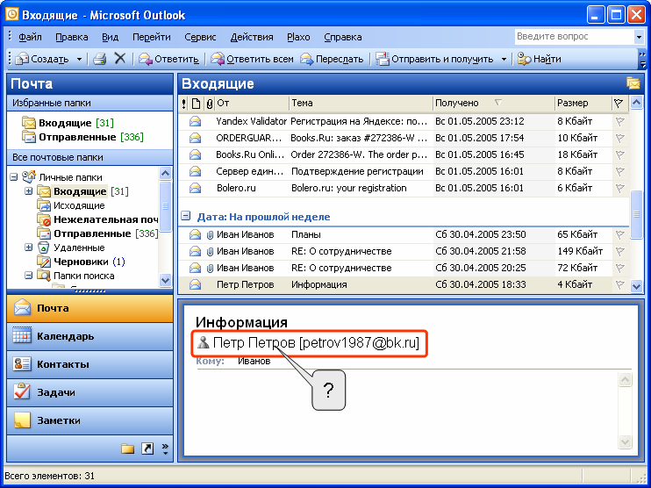Open the Справка menu
This screenshot has height=488, width=651.
click(342, 37)
